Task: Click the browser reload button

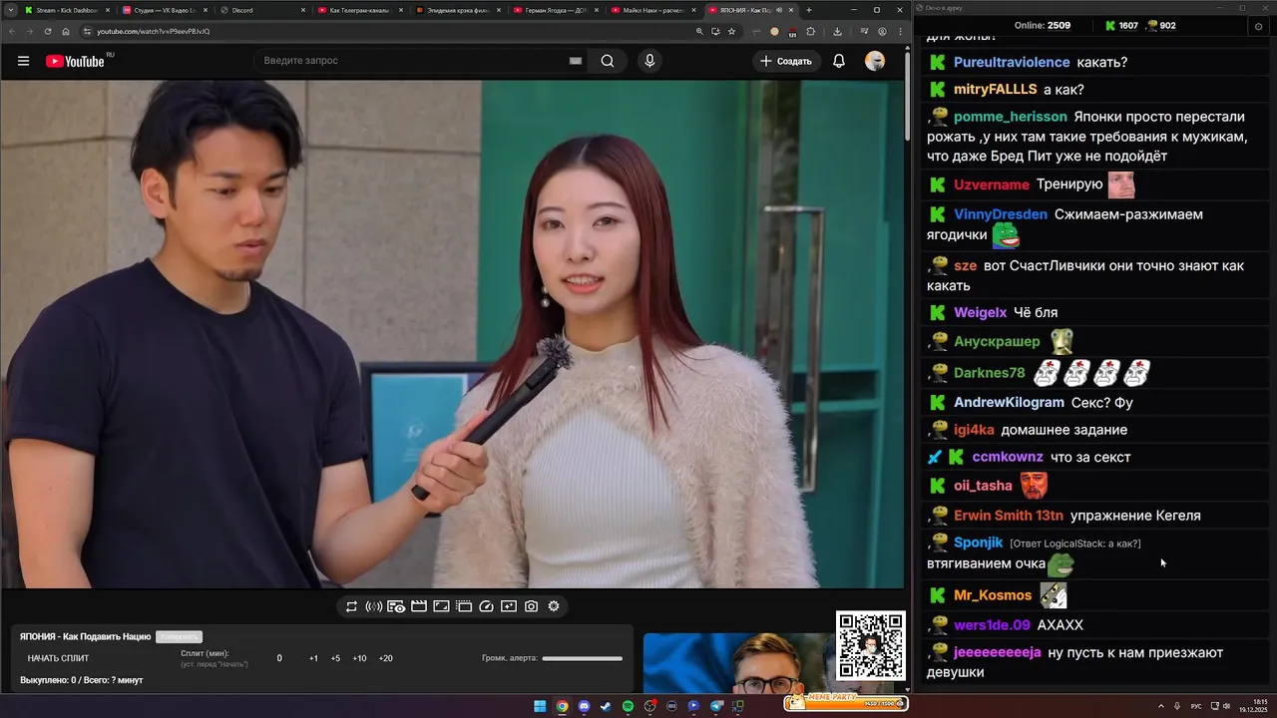Action: (48, 31)
